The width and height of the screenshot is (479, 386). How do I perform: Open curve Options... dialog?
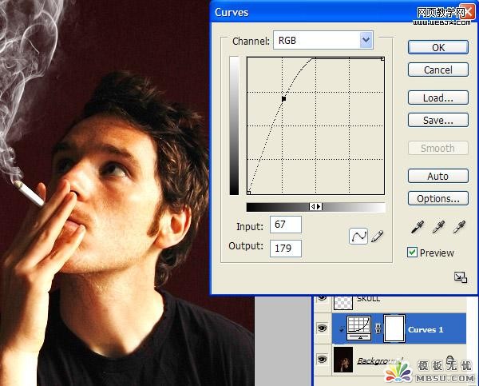coord(437,199)
